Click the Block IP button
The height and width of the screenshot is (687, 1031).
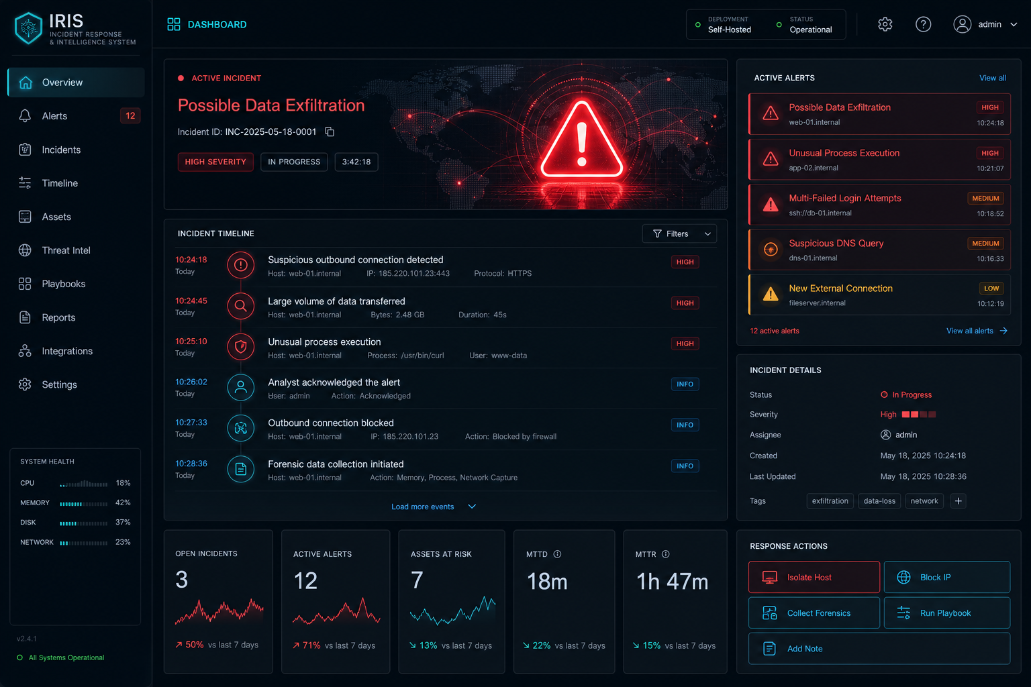[x=947, y=577]
